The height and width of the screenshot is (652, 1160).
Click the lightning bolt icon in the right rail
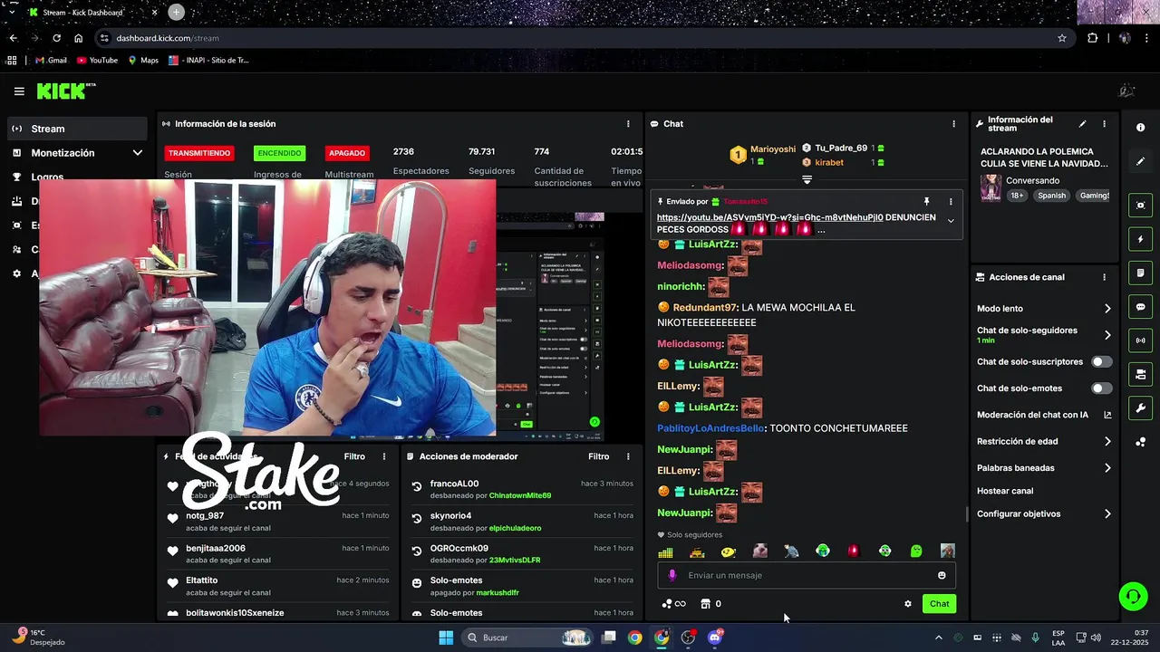[x=1140, y=239]
